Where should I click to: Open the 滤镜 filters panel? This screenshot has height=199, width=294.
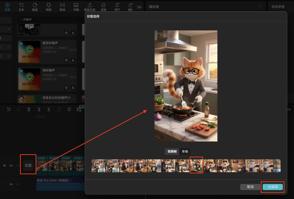pyautogui.click(x=103, y=7)
